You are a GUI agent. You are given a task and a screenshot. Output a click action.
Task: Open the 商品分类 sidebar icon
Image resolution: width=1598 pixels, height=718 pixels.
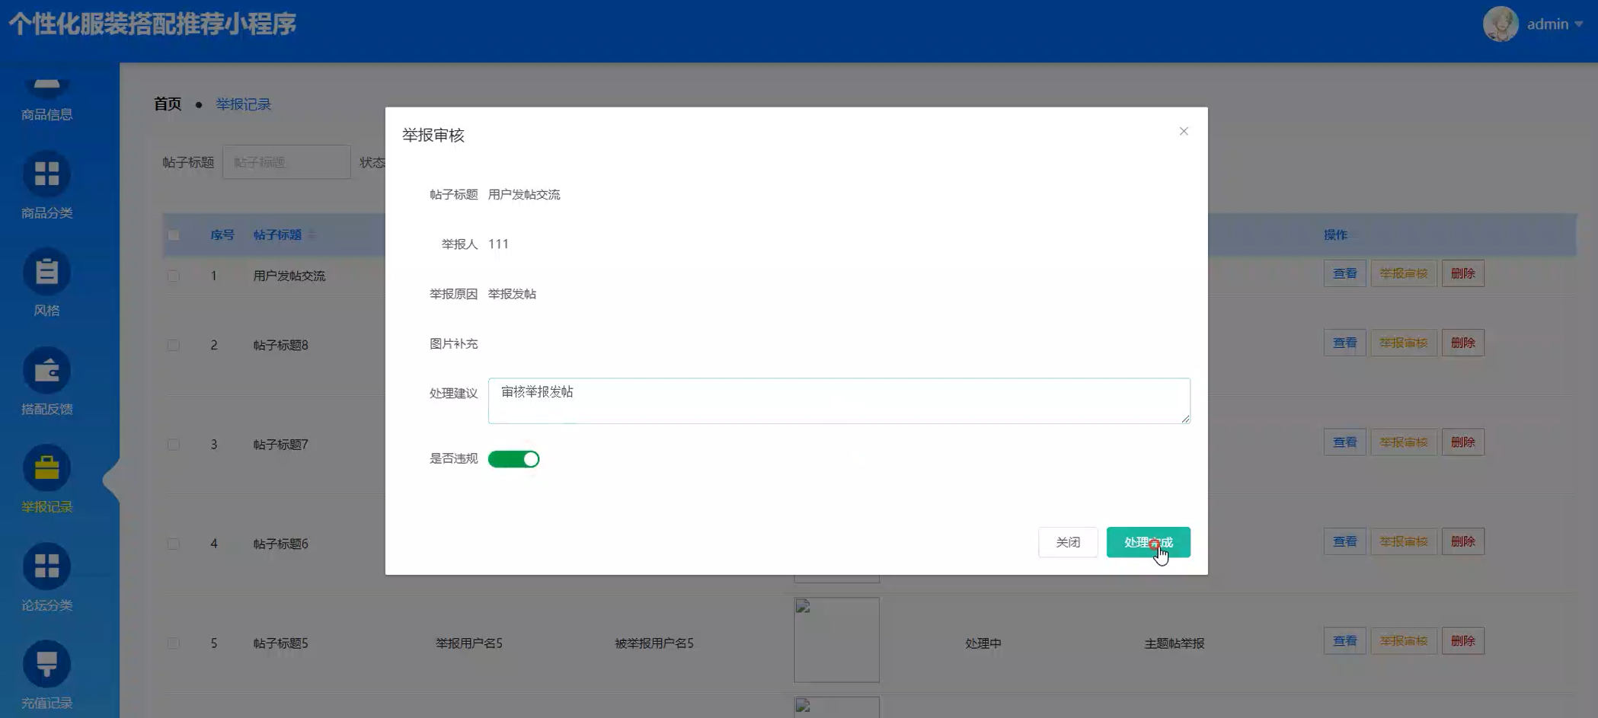click(46, 174)
